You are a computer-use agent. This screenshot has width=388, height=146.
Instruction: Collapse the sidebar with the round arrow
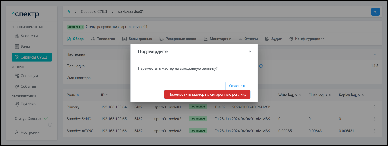click(x=50, y=125)
